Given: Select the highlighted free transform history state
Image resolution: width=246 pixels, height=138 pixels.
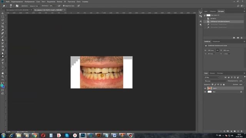Looking at the screenshot, I should tap(224, 21).
